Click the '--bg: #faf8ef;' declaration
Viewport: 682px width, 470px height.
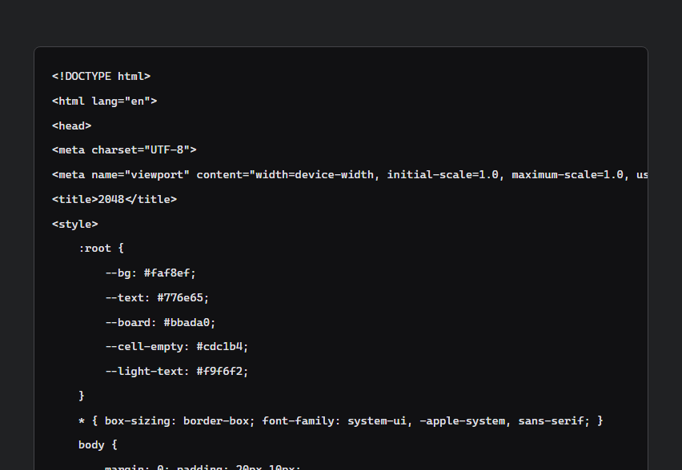tap(150, 273)
